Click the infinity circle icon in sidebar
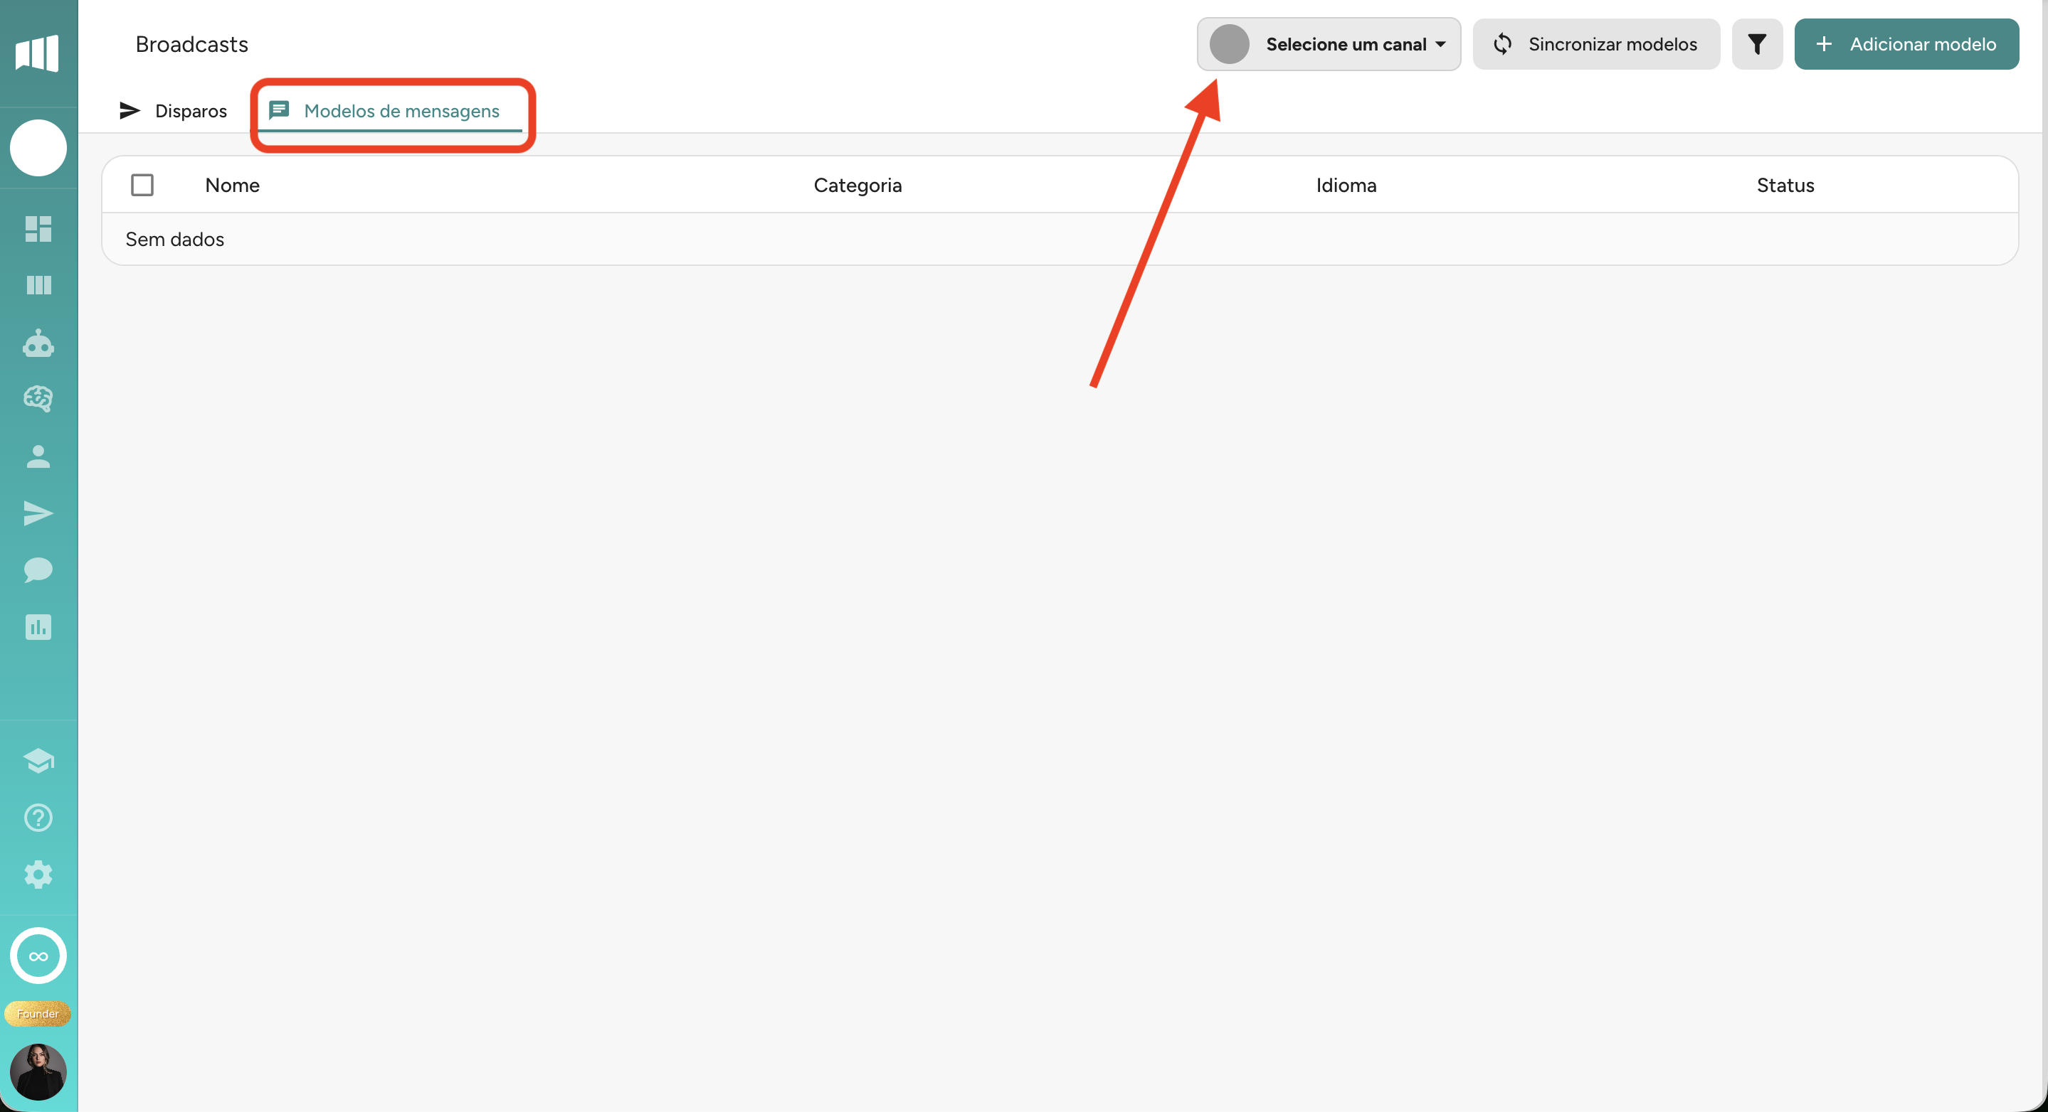Screen dimensions: 2048x1112 38,956
